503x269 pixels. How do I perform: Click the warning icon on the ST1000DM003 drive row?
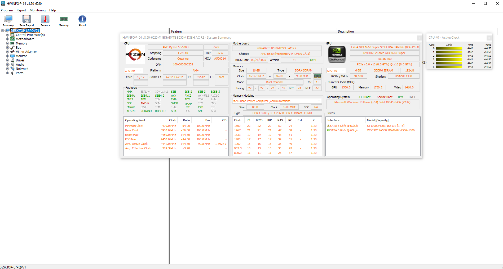[328, 126]
